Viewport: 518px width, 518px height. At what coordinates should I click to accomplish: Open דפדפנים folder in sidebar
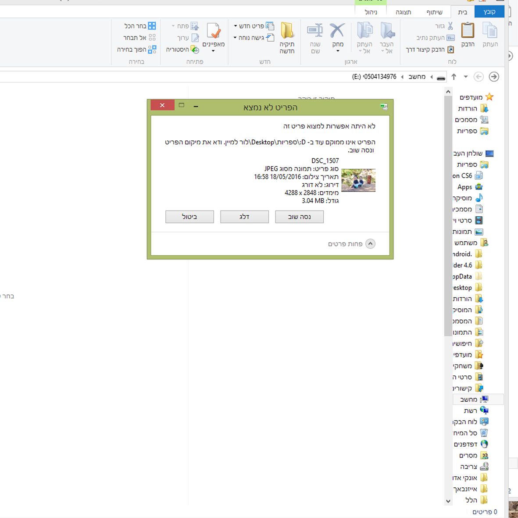[471, 444]
